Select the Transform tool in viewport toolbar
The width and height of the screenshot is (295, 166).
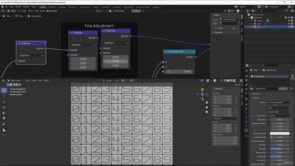(x=4, y=118)
